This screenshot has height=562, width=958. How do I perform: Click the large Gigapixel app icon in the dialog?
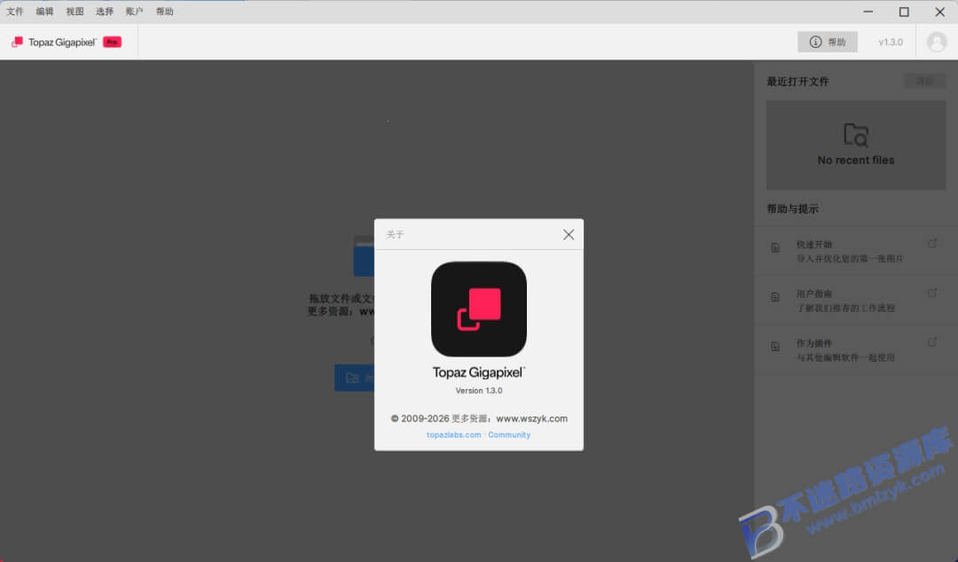coord(479,309)
